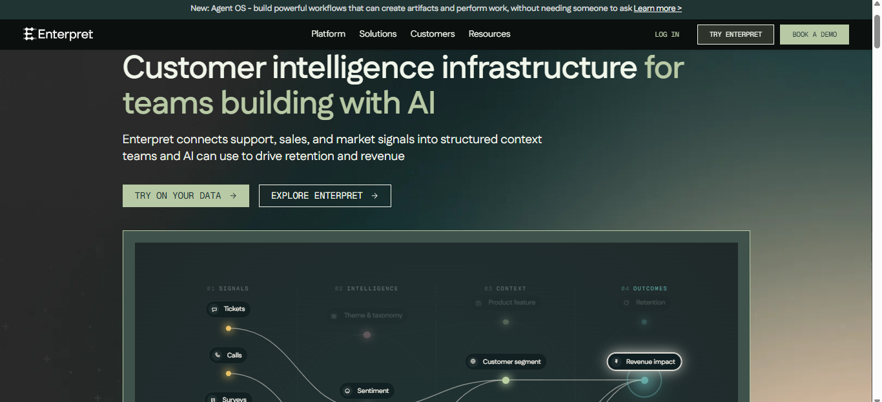The height and width of the screenshot is (402, 882).
Task: Click the Enterpret logo icon
Action: pos(29,34)
